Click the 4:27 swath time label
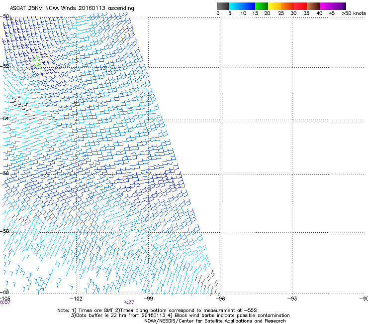 129,303
